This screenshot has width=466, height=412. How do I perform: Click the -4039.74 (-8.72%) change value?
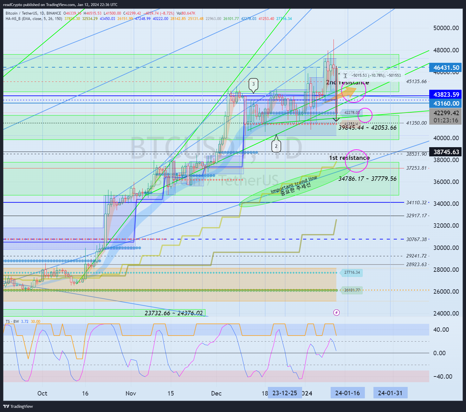click(159, 13)
